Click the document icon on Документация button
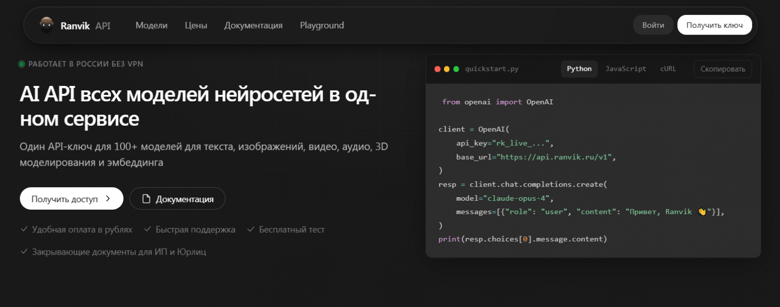The height and width of the screenshot is (307, 780). point(146,199)
